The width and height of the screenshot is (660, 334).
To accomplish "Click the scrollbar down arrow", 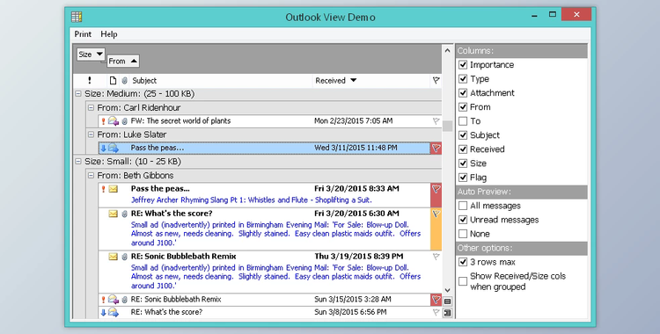I will pyautogui.click(x=447, y=290).
